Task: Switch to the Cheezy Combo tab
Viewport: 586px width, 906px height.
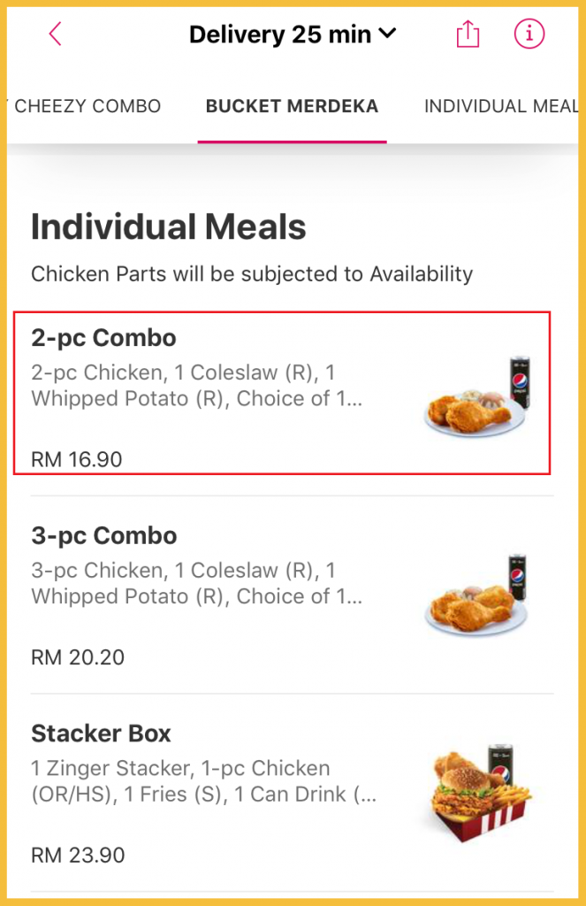Action: point(87,106)
